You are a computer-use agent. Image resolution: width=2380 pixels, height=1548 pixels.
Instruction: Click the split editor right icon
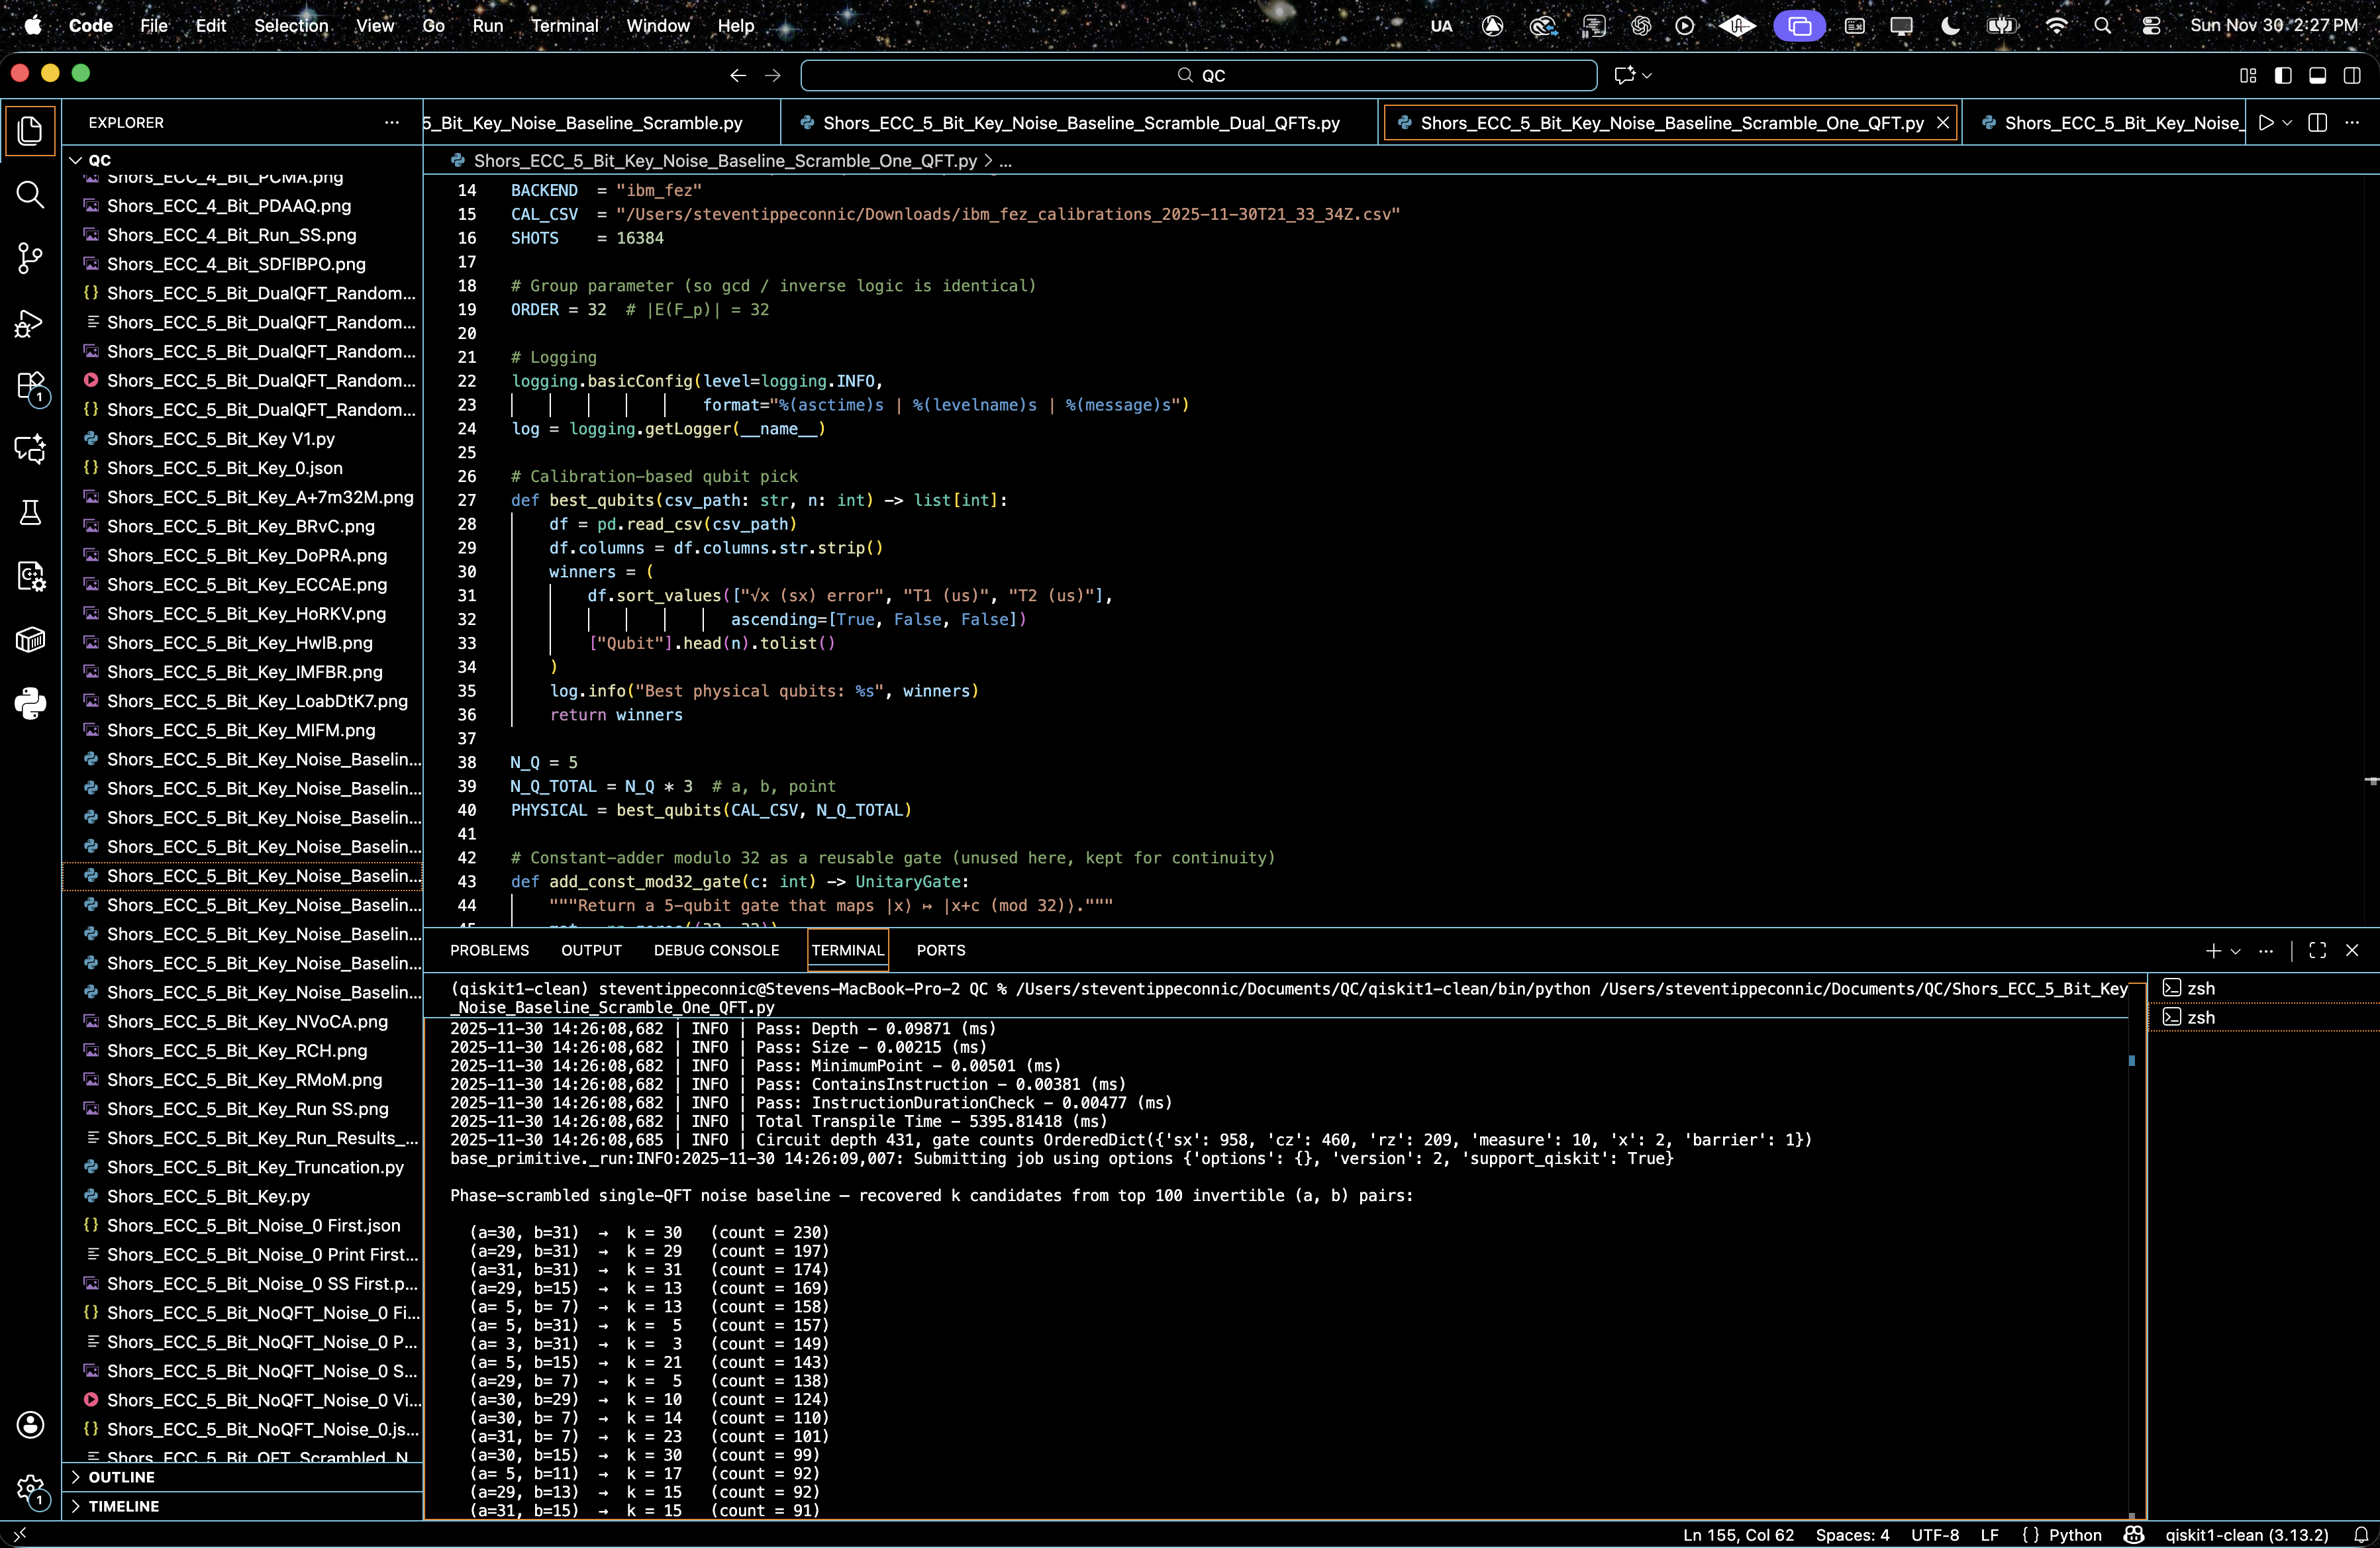pyautogui.click(x=2317, y=123)
